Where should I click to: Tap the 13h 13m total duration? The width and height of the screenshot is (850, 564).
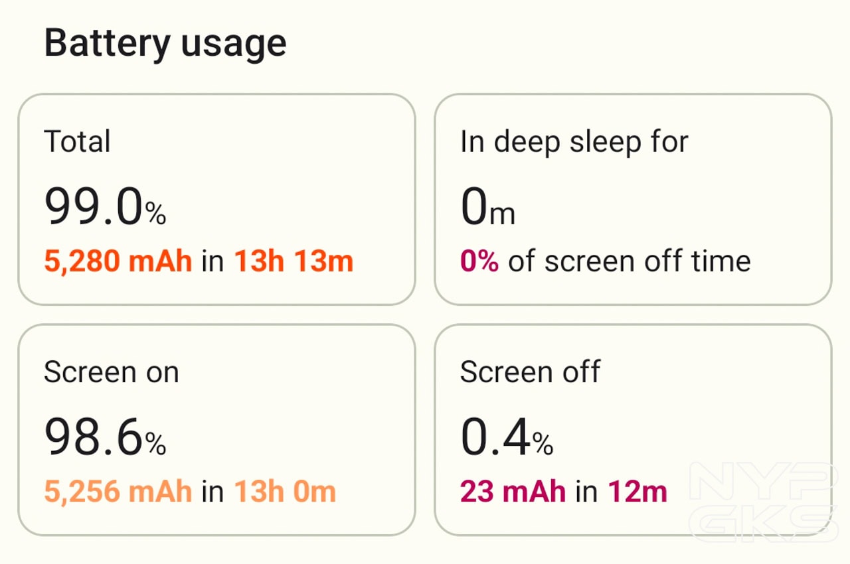pyautogui.click(x=294, y=261)
